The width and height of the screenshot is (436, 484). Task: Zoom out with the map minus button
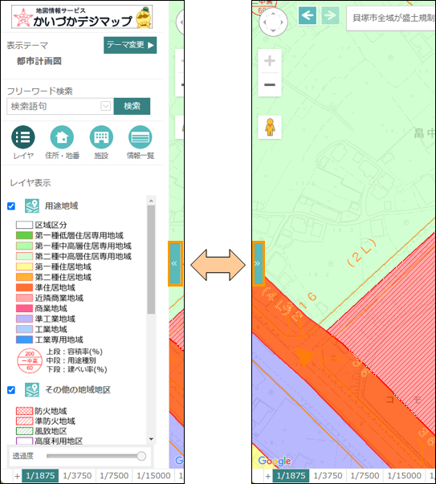[270, 84]
